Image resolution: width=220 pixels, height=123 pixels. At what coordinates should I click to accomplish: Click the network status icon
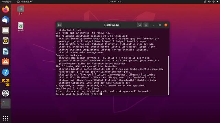click(205, 2)
